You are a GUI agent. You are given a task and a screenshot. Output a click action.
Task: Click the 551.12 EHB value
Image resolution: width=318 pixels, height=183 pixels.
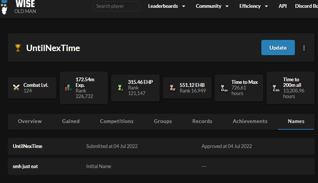[192, 85]
